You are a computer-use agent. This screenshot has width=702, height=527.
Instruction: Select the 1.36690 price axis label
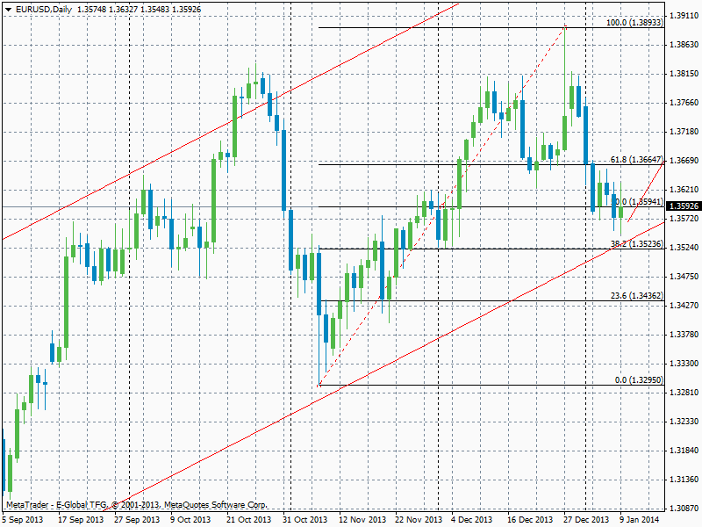coord(684,161)
